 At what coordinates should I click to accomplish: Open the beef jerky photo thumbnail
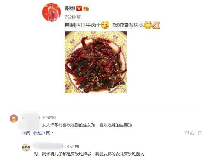[x=96, y=62]
